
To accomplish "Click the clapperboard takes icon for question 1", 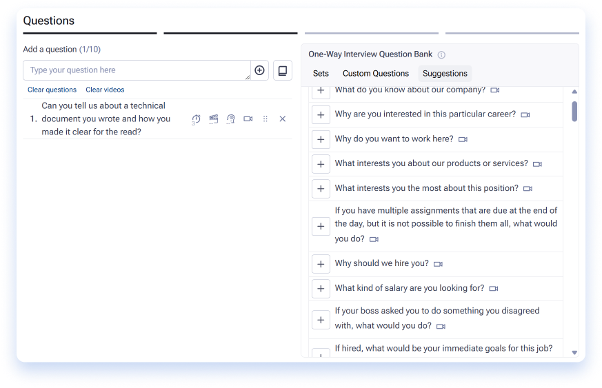I will tap(214, 119).
